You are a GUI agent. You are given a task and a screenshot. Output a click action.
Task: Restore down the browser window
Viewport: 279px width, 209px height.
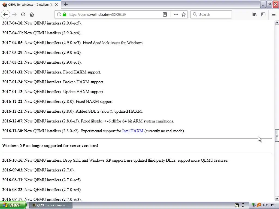click(x=269, y=4)
